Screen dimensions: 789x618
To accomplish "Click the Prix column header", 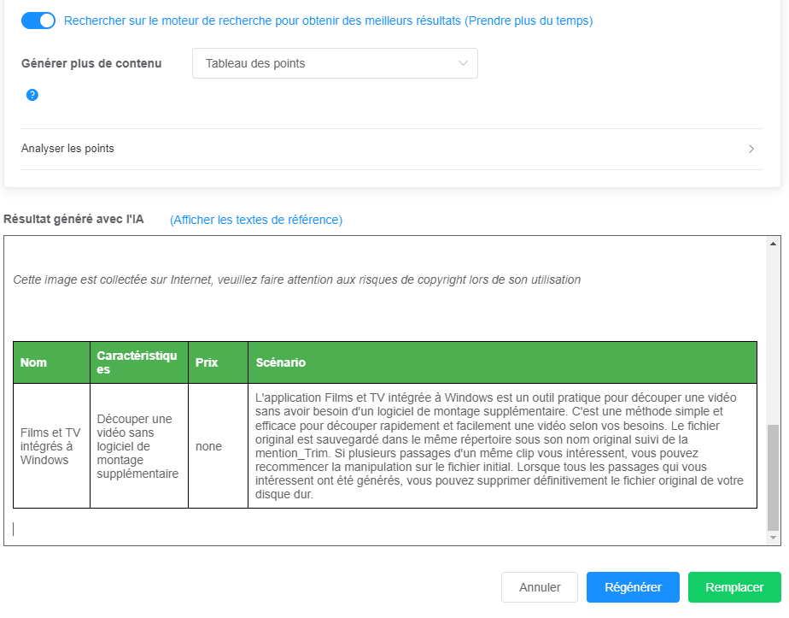I will 218,362.
